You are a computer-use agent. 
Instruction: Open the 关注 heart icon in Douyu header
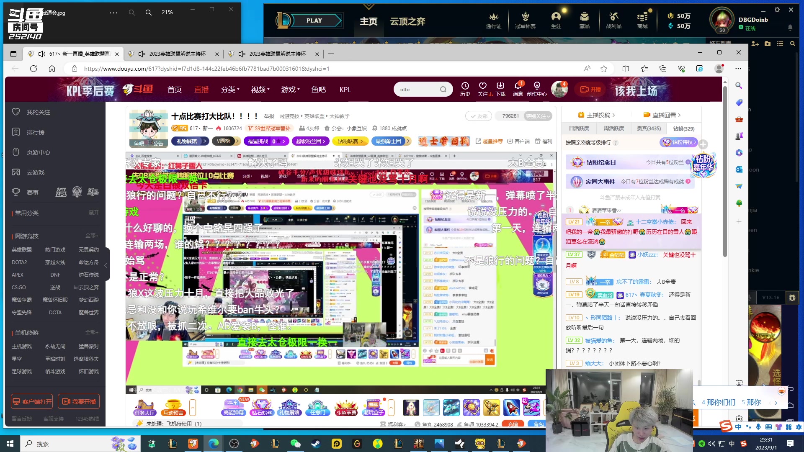483,89
